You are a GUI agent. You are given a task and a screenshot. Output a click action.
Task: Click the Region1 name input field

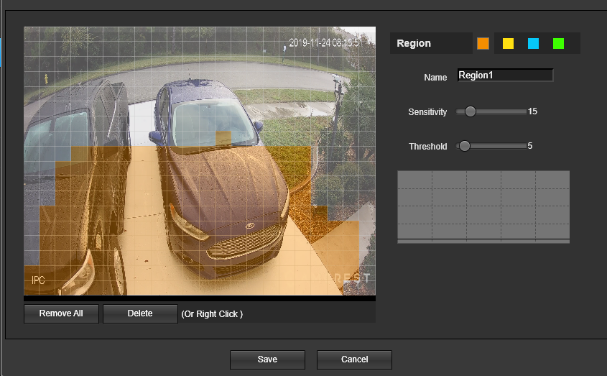pyautogui.click(x=505, y=75)
